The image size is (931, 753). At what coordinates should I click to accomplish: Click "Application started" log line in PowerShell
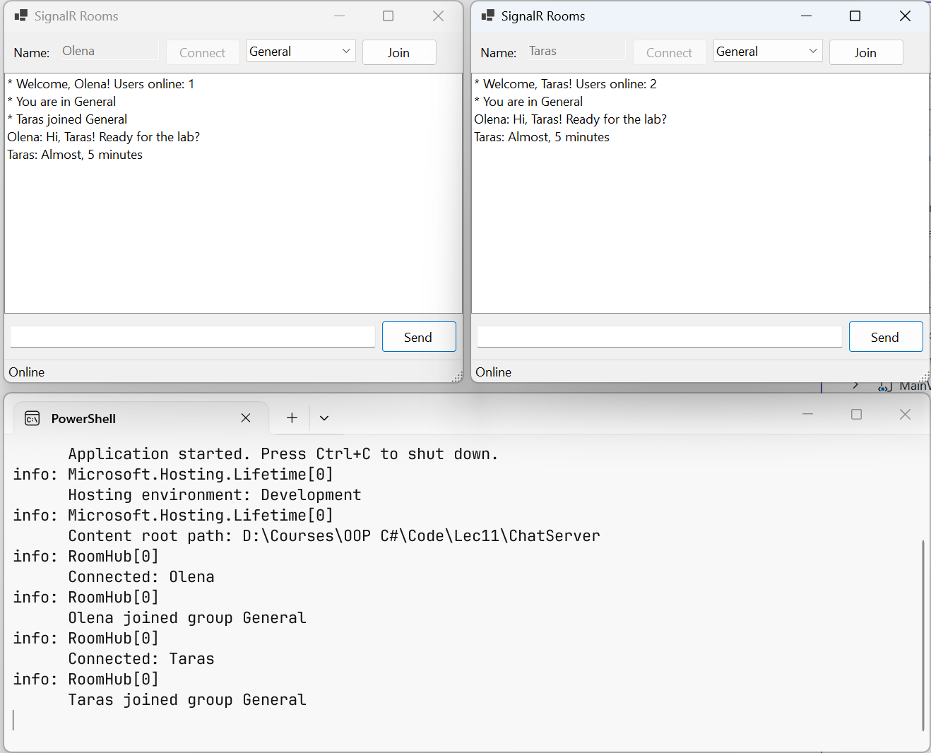pyautogui.click(x=283, y=454)
